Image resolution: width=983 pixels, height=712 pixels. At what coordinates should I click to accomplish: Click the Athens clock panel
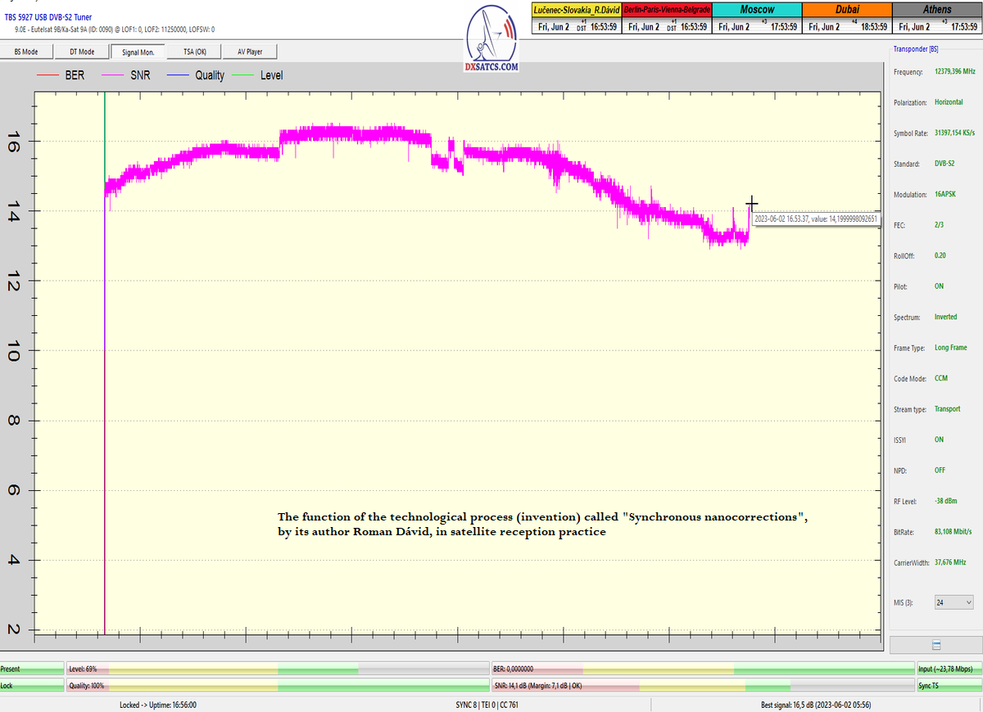(x=937, y=18)
